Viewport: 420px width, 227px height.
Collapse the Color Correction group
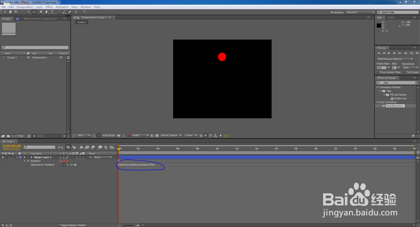pyautogui.click(x=377, y=102)
